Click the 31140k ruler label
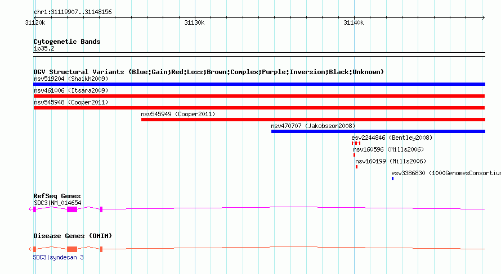Image resolution: width=501 pixels, height=274 pixels. (354, 22)
